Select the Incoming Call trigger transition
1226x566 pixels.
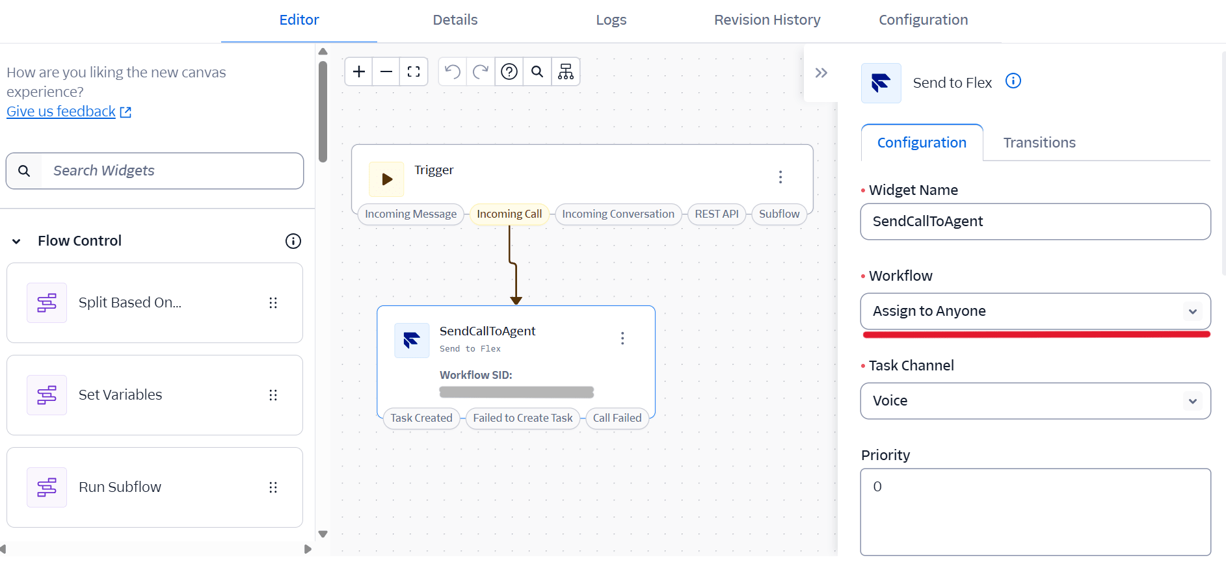[x=509, y=214]
